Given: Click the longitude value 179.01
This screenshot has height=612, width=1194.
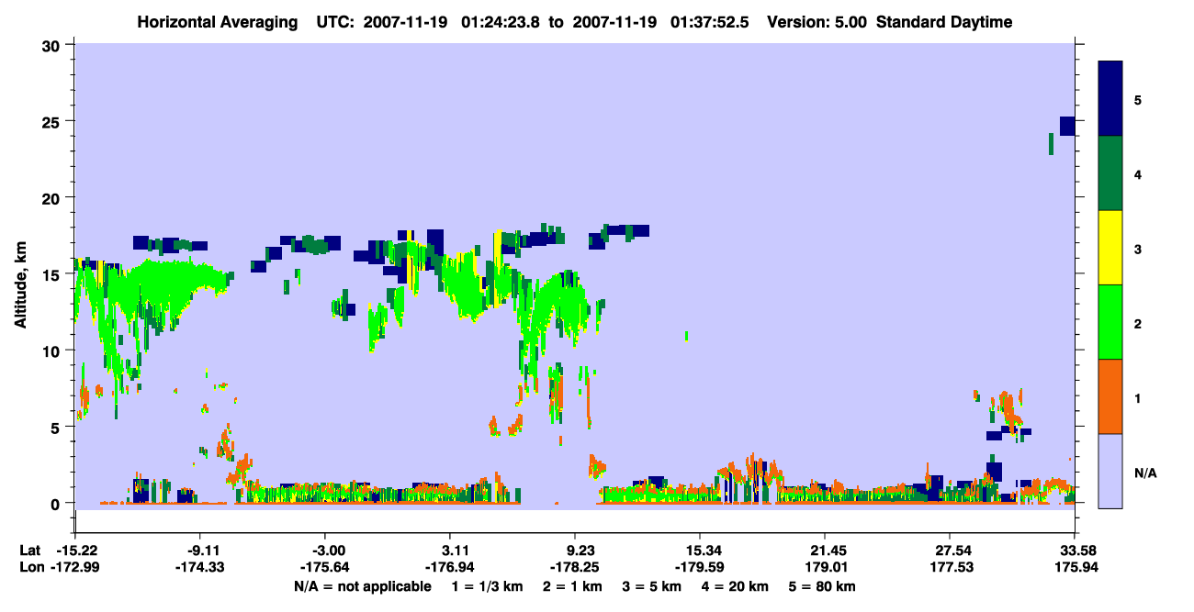Looking at the screenshot, I should [x=825, y=567].
